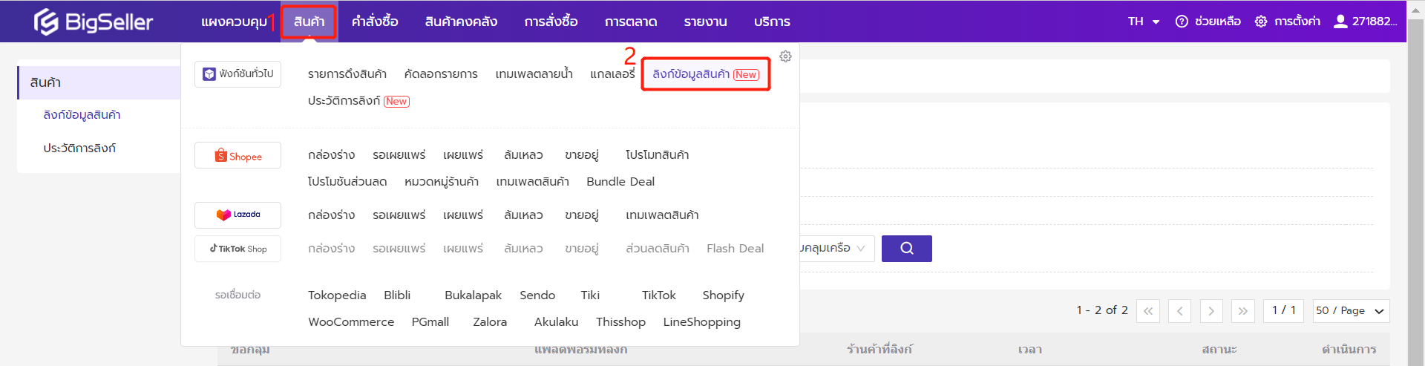Screen dimensions: 1425x366
Task: Click ลิงก์ข้อมูลสินค้า New link in dropdown
Action: coord(705,74)
